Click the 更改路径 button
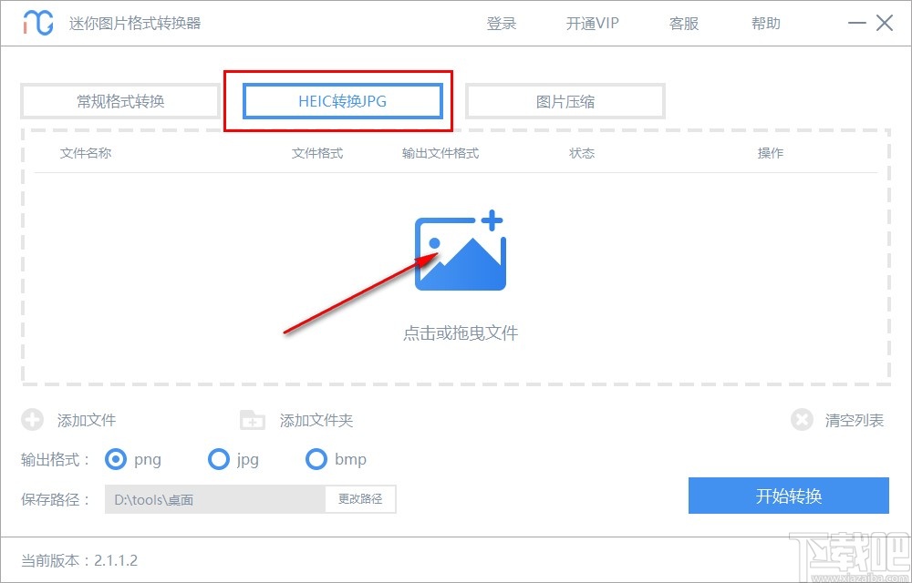Image resolution: width=912 pixels, height=583 pixels. (x=360, y=499)
